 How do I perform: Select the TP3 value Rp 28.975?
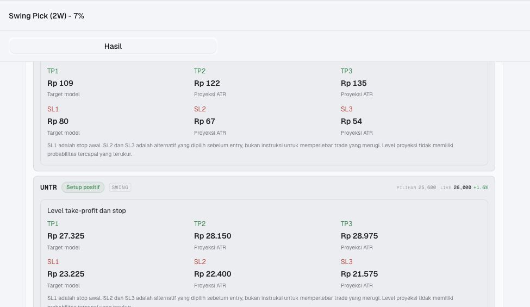(x=359, y=236)
